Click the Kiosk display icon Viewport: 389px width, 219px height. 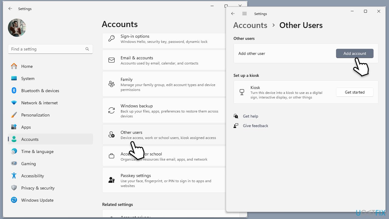(x=242, y=92)
